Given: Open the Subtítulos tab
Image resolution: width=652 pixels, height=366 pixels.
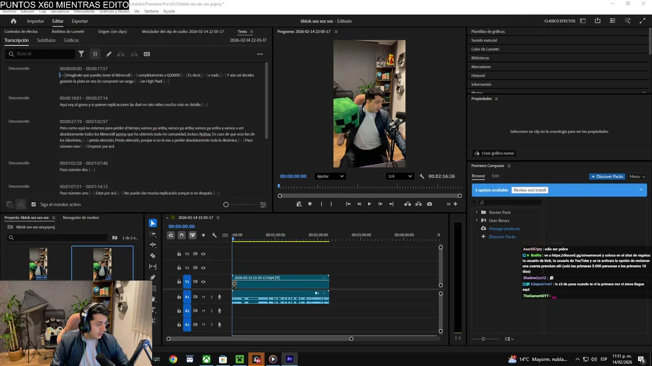Looking at the screenshot, I should 46,40.
